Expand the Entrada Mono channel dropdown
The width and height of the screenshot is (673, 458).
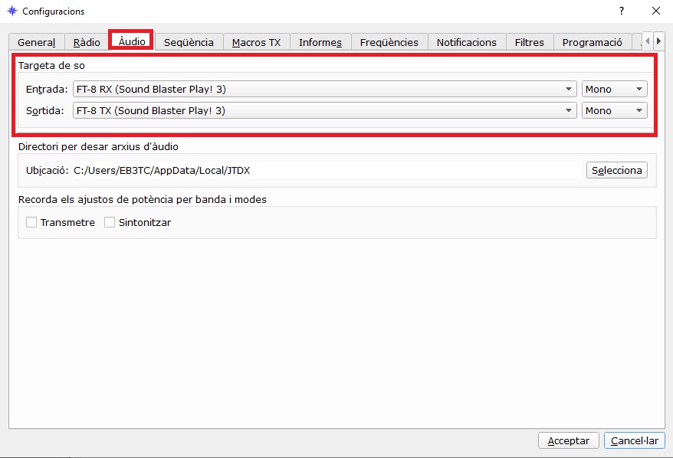614,89
